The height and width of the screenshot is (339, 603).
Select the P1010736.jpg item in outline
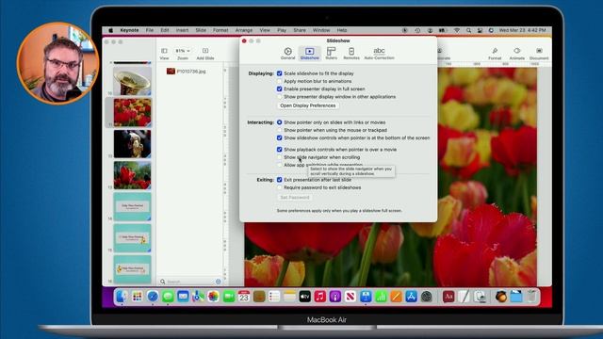[187, 72]
